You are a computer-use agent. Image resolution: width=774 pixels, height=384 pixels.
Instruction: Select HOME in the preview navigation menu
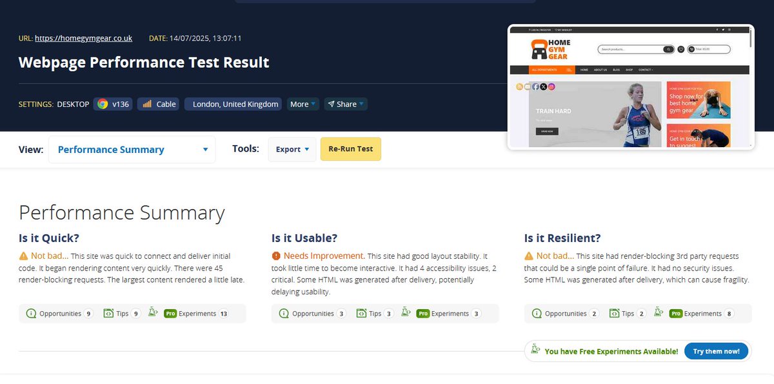[584, 68]
